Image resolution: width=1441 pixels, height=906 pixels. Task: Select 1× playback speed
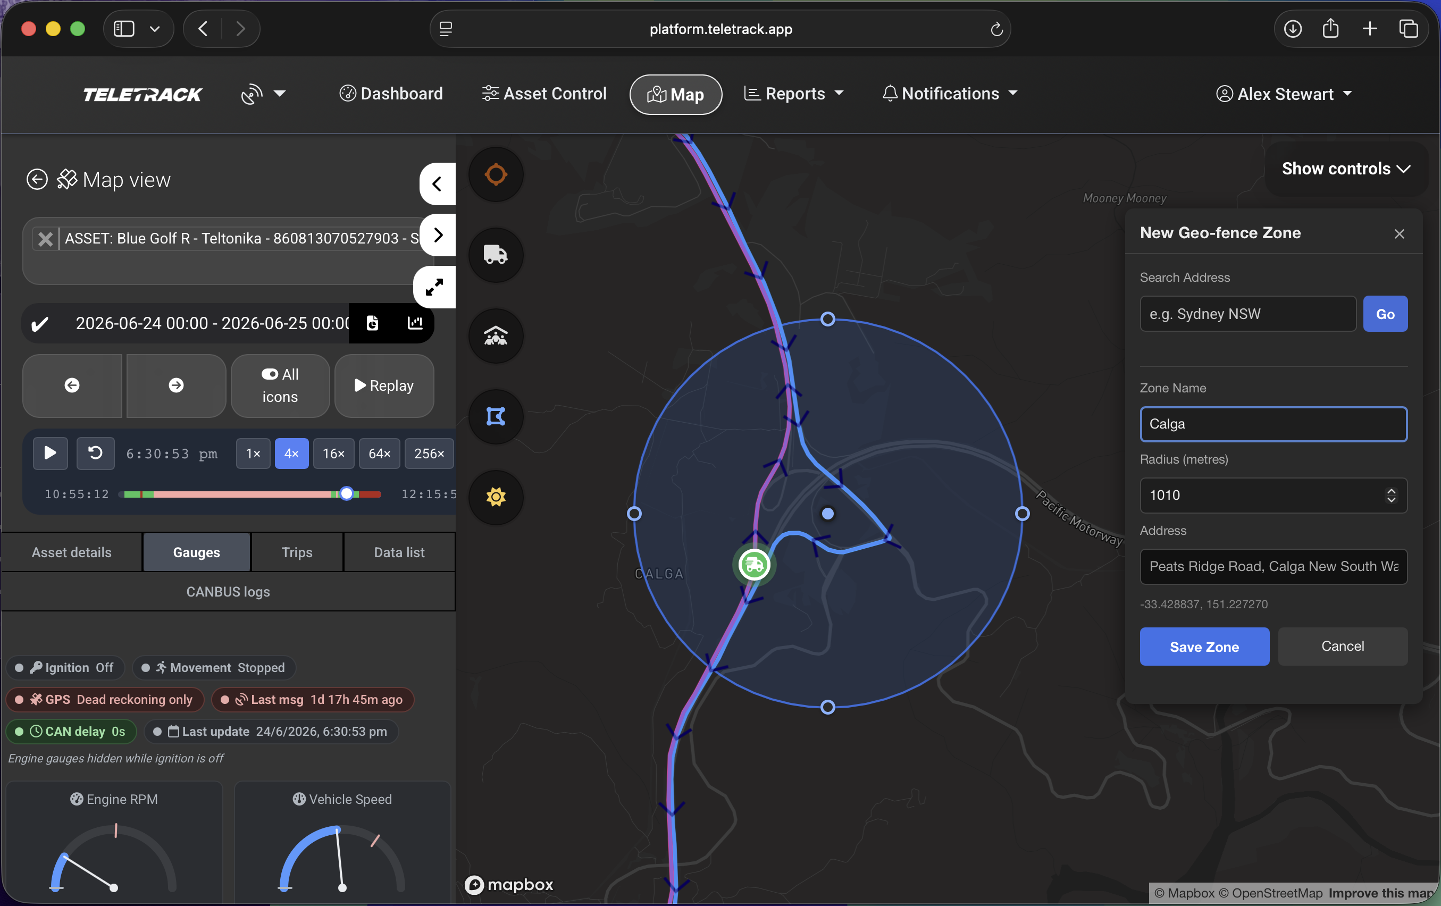(x=253, y=454)
